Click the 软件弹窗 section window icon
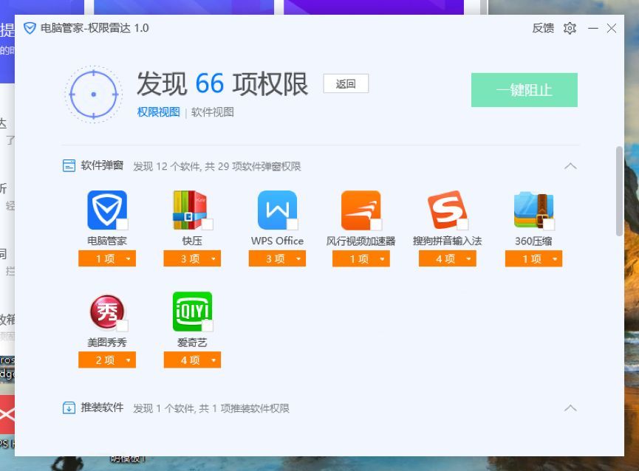 point(69,165)
